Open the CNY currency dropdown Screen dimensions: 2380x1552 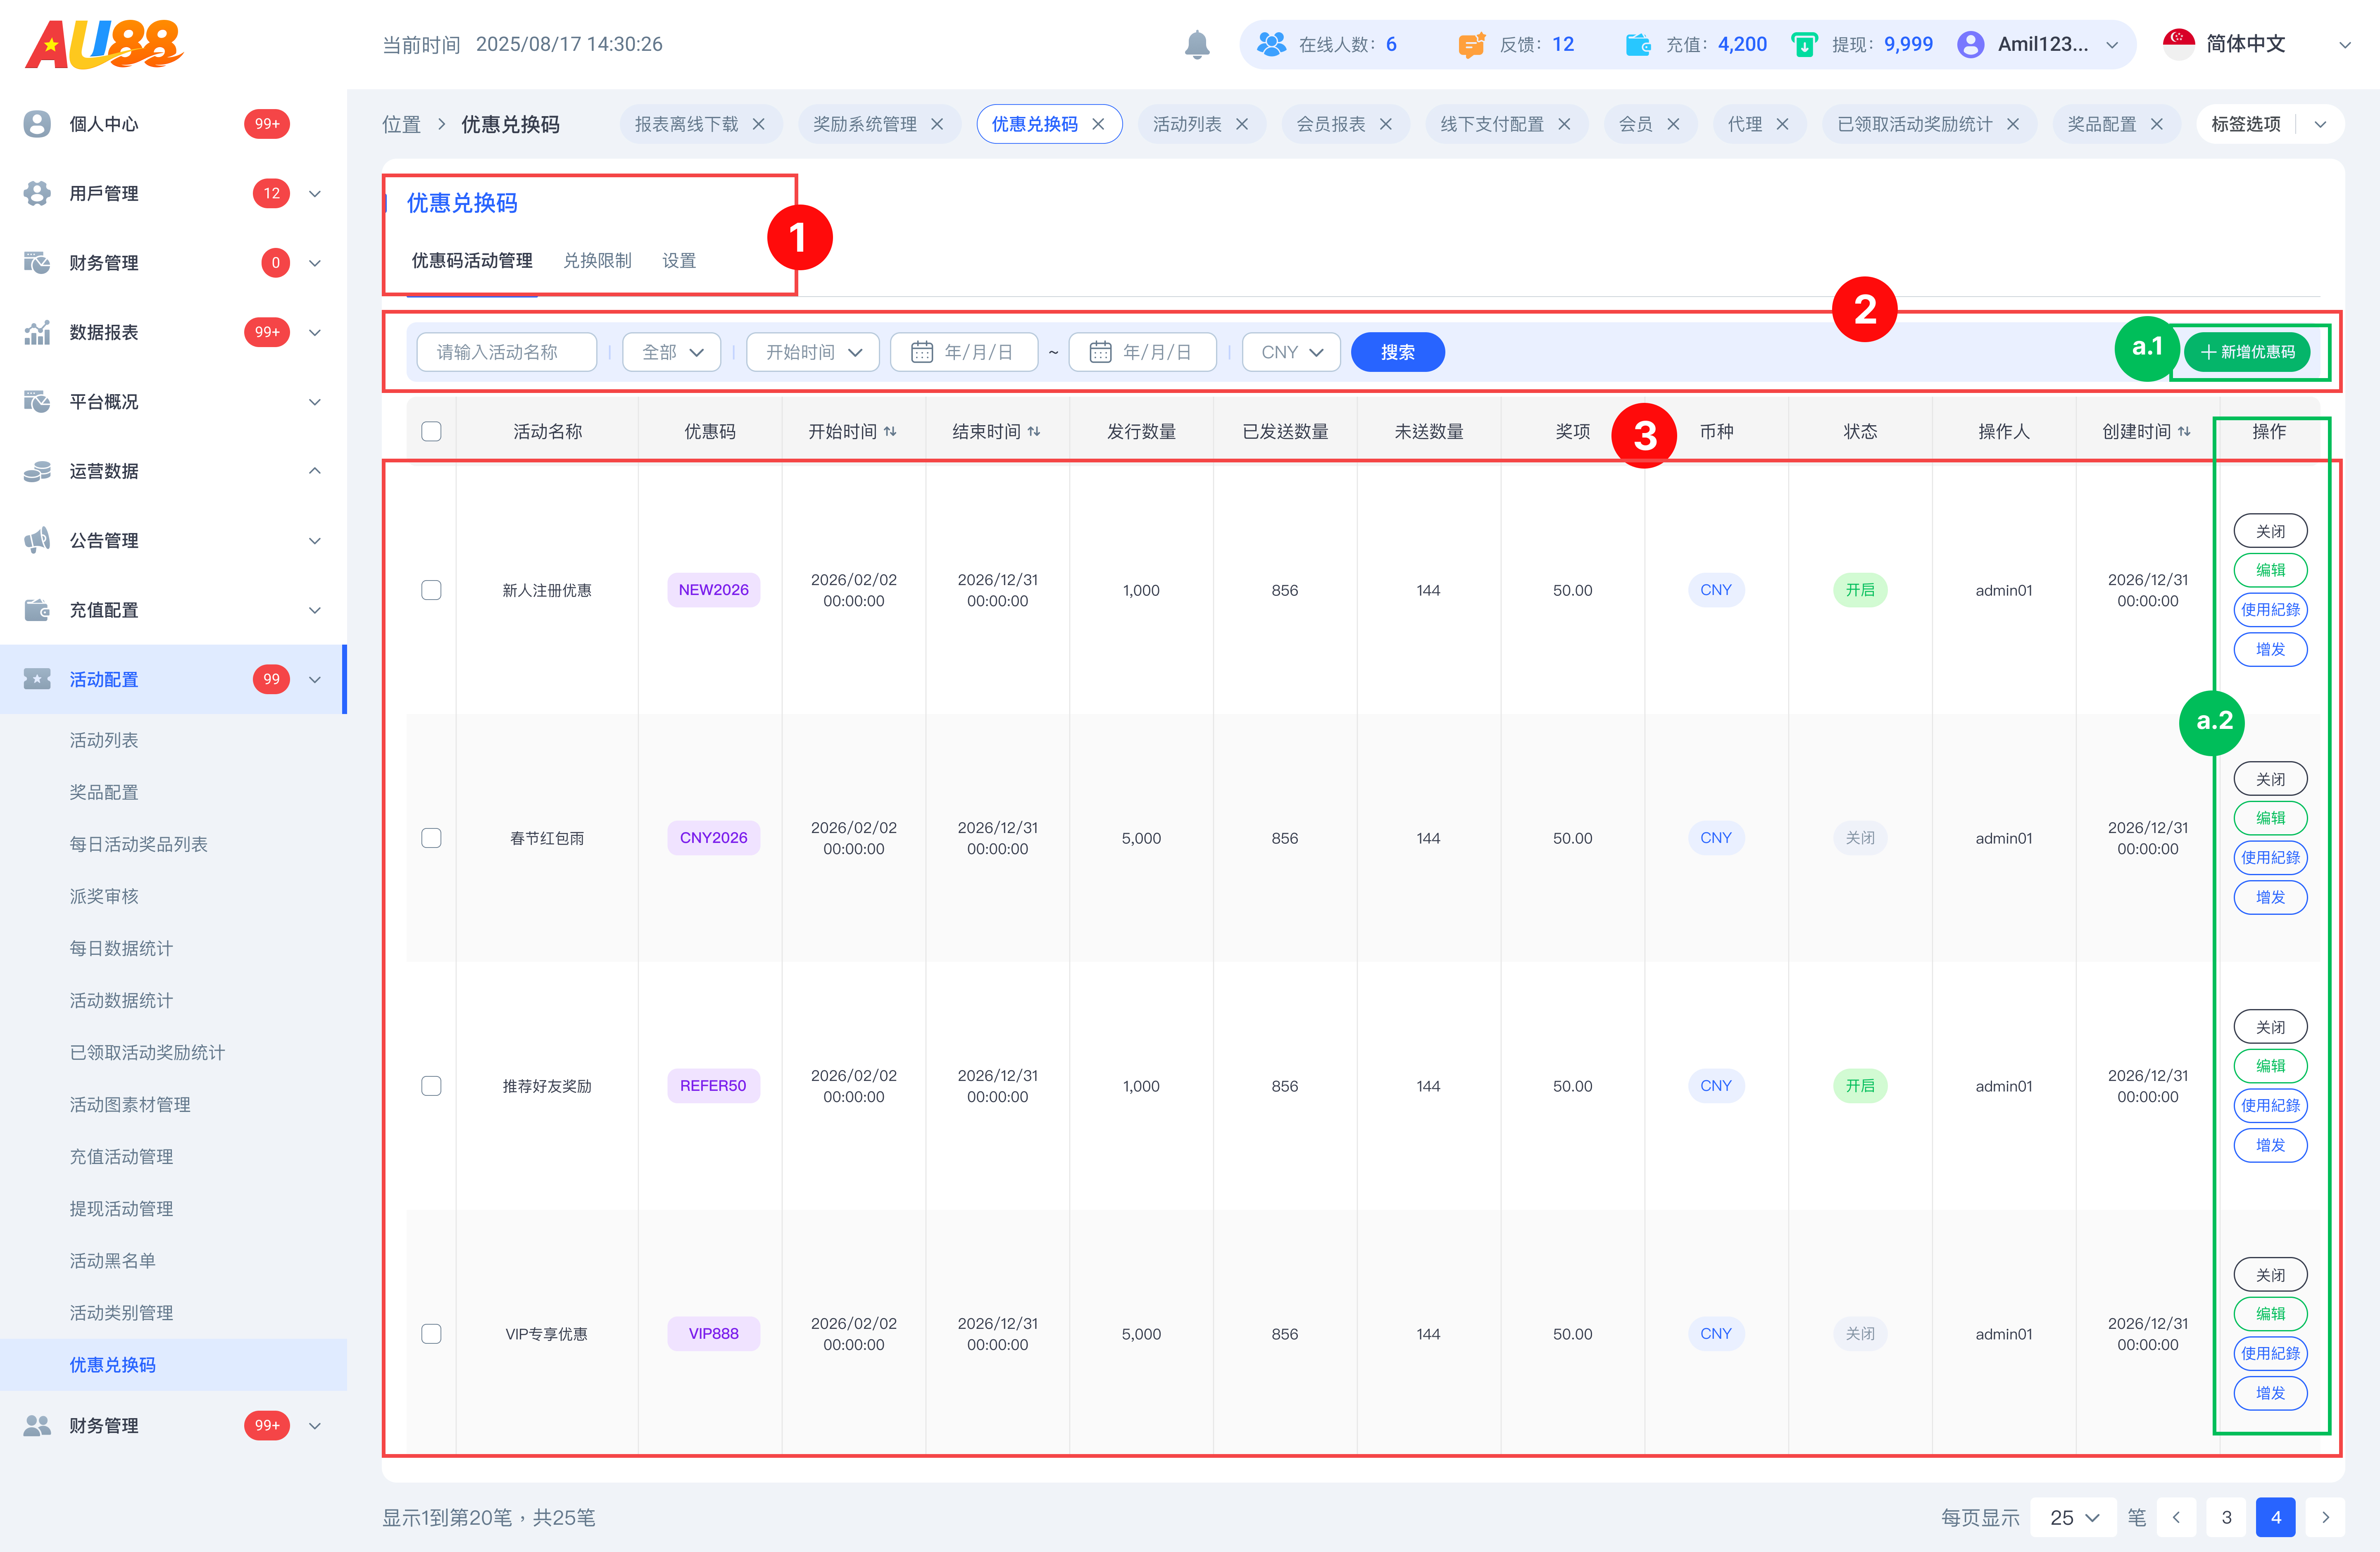1291,352
